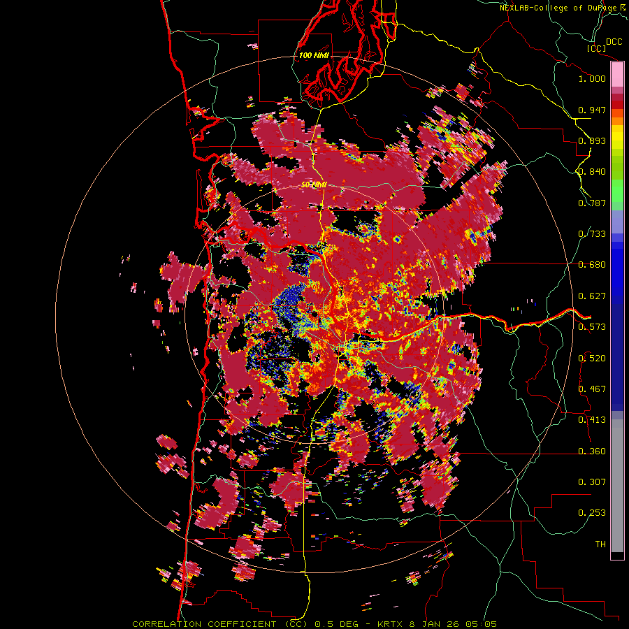Select the 0.947 scale value
Viewport: 629px width, 629px height.
[x=592, y=110]
